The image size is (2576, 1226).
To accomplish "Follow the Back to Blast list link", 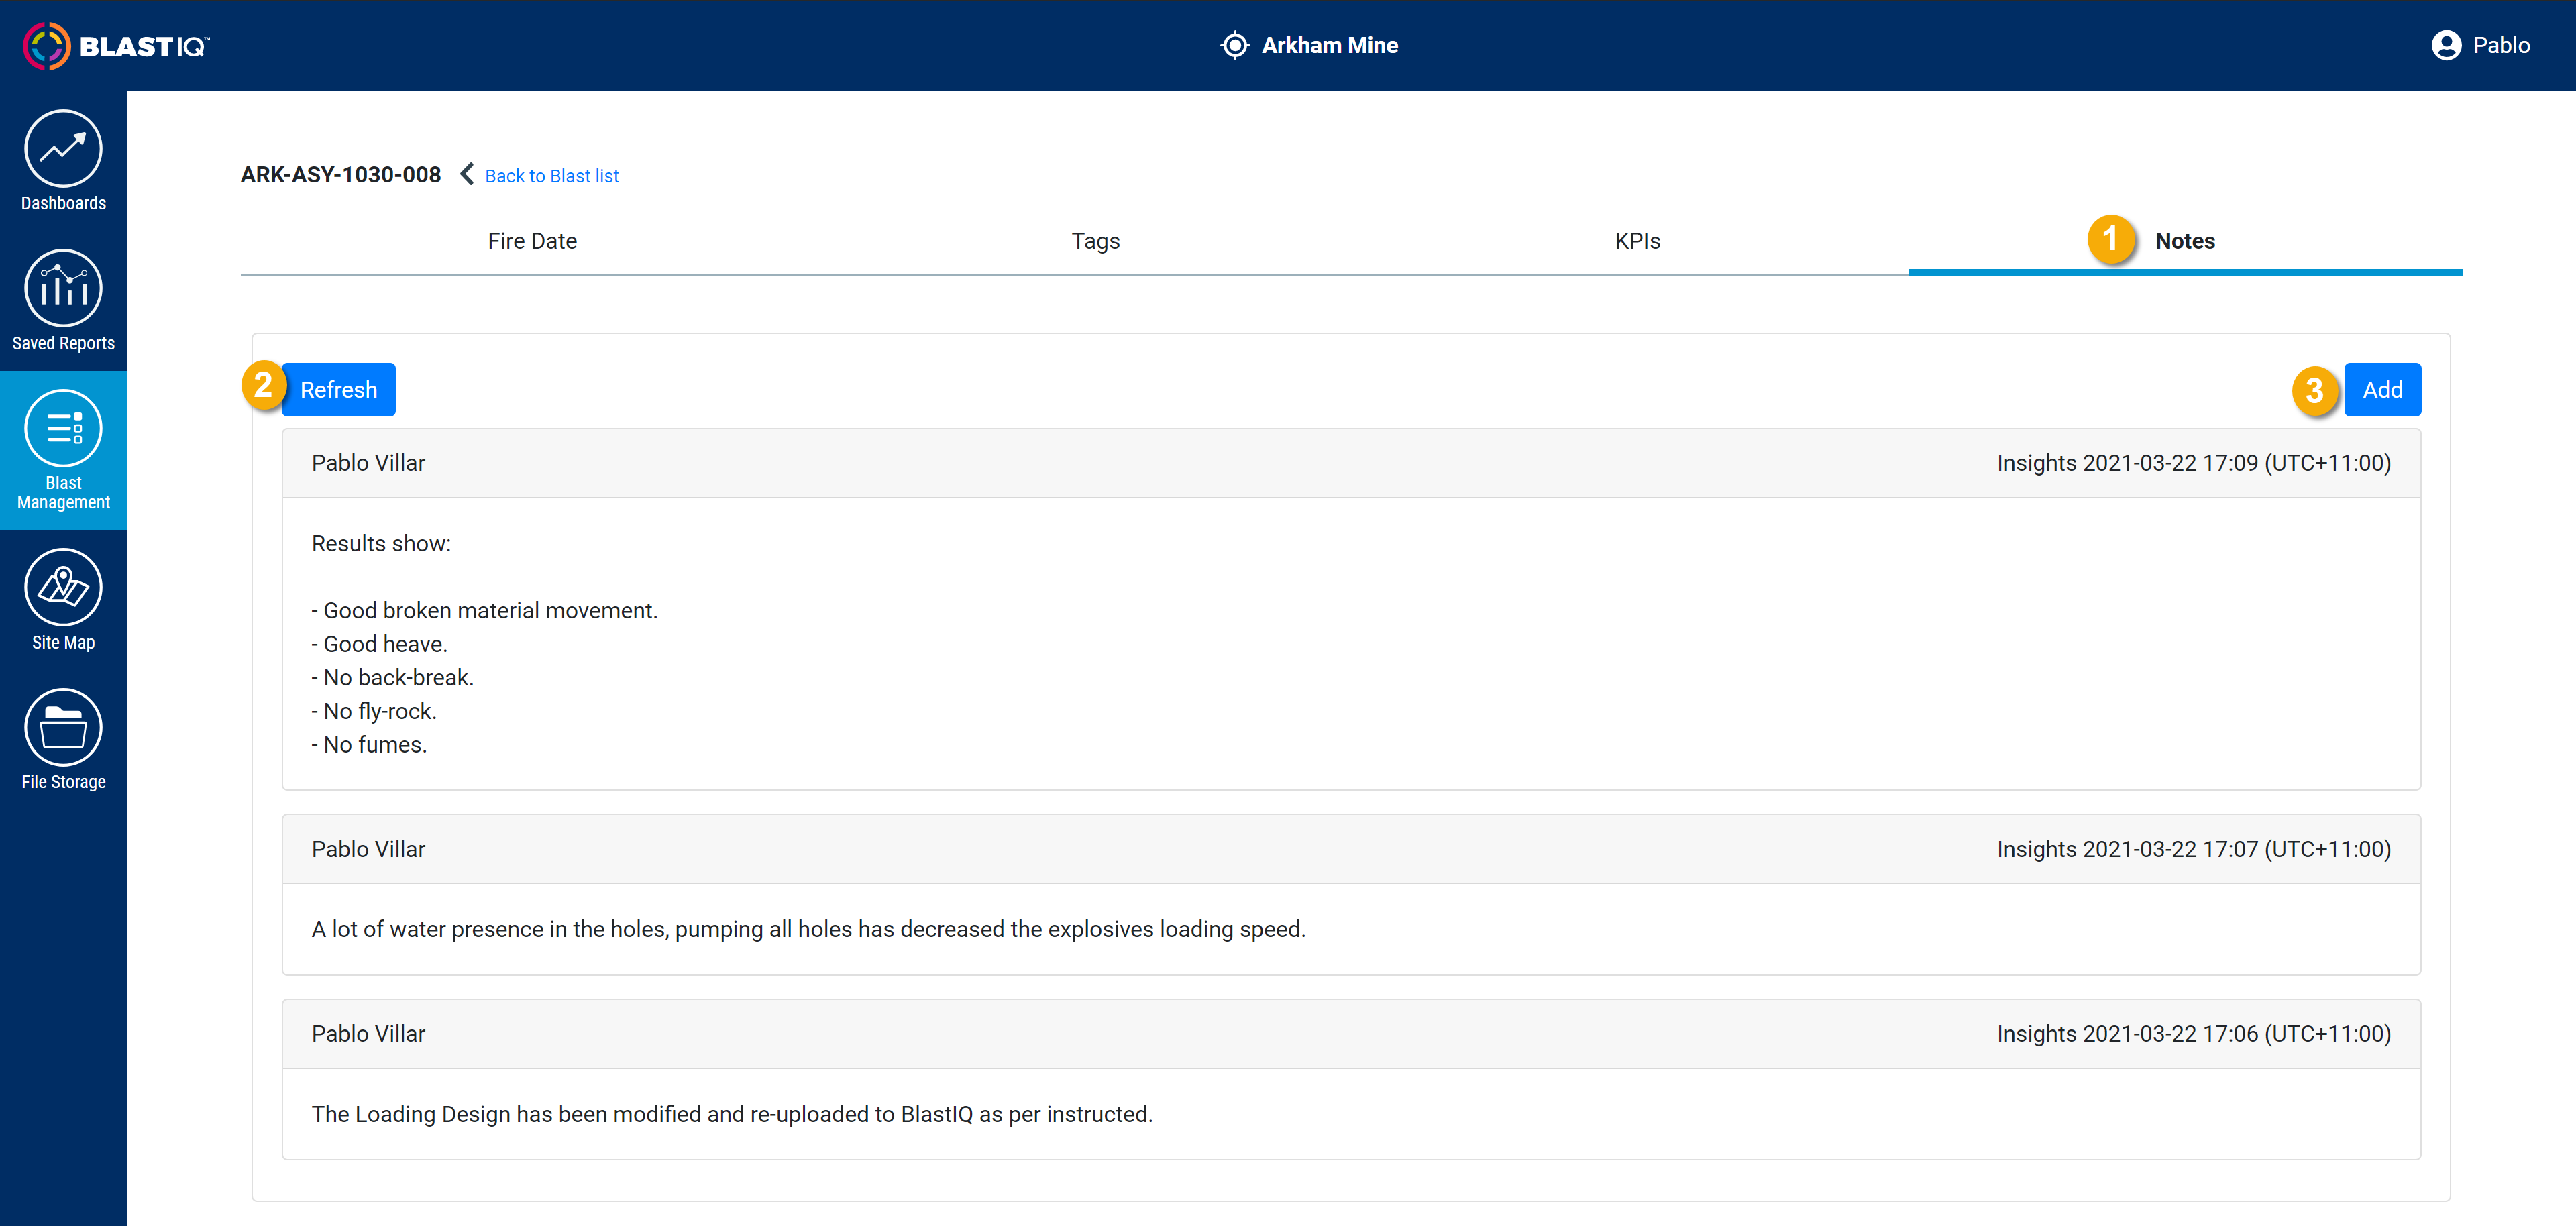I will (x=552, y=176).
